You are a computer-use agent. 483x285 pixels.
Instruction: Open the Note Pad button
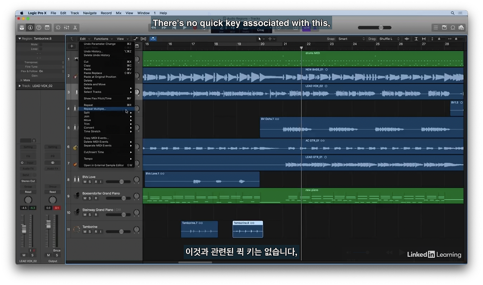click(444, 28)
